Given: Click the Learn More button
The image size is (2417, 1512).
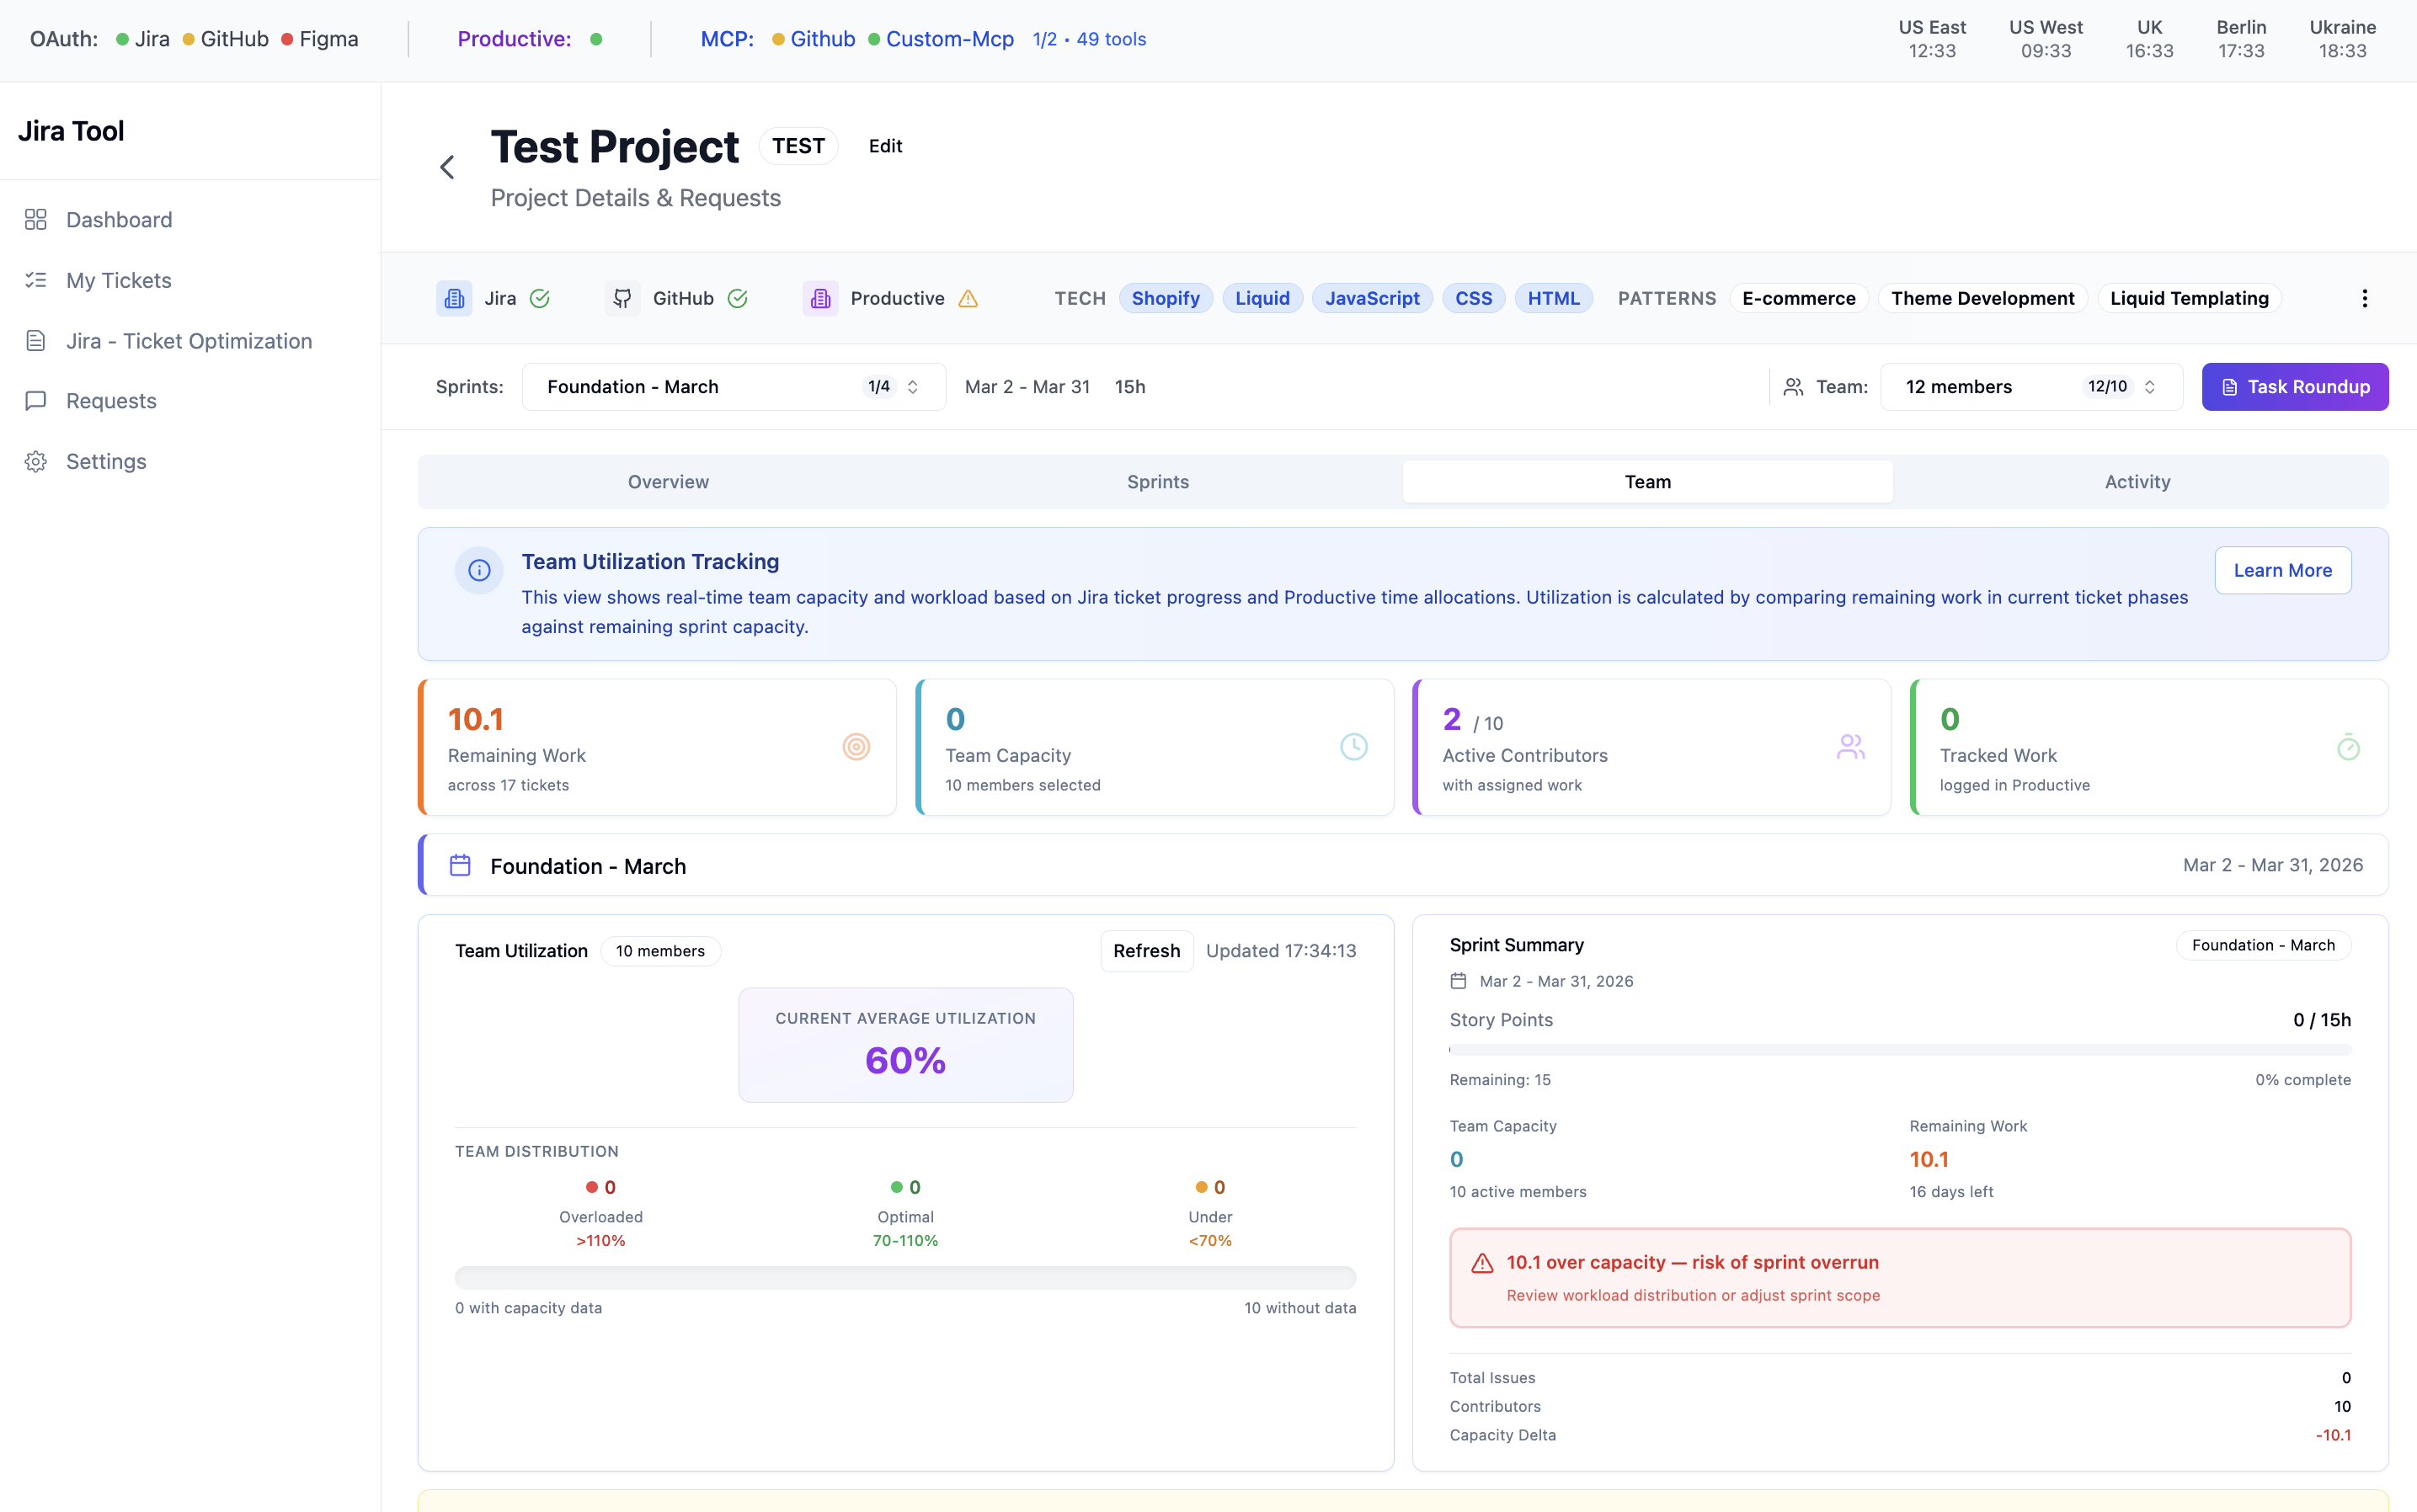Looking at the screenshot, I should [x=2282, y=570].
